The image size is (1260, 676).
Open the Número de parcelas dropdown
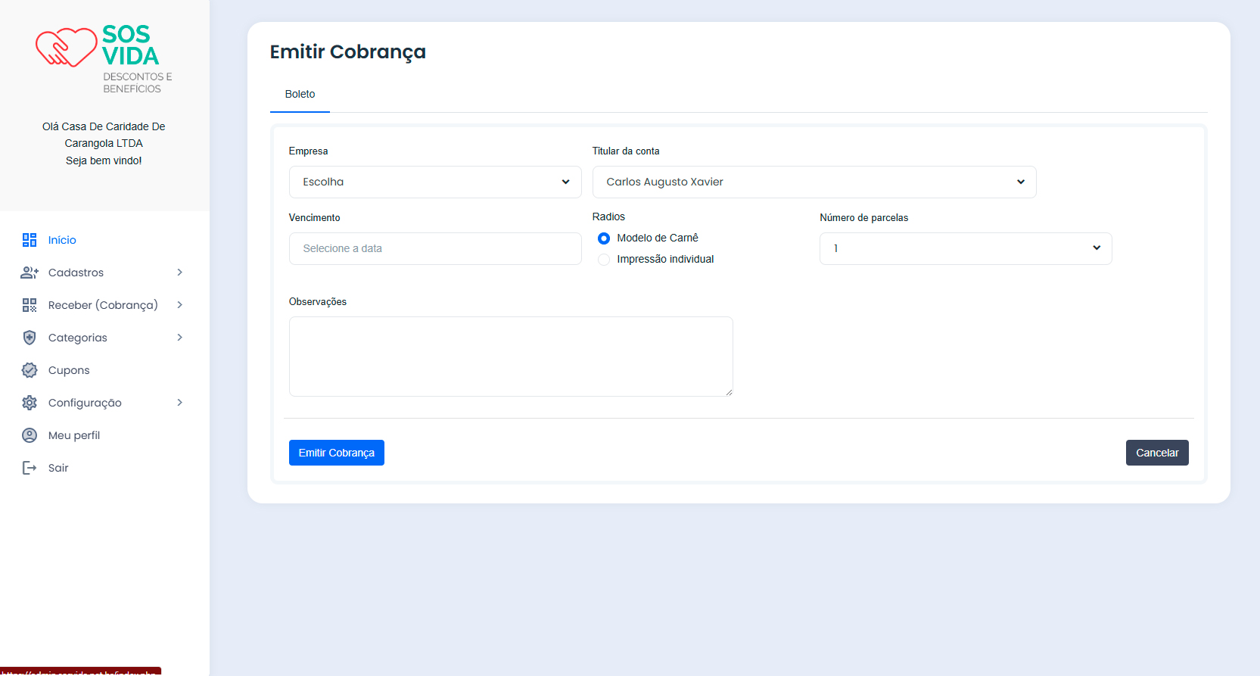pos(965,249)
